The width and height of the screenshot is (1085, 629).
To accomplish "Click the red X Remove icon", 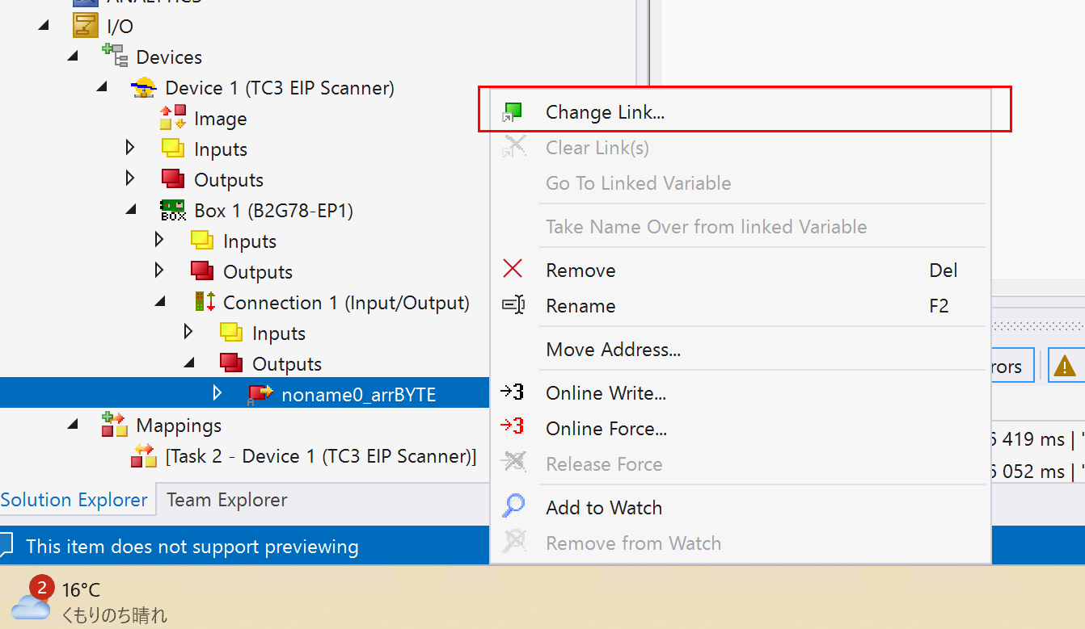I will pyautogui.click(x=513, y=270).
